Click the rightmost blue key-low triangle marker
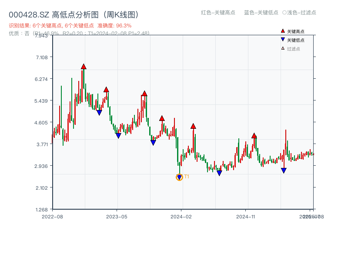348x261 pixels. pos(284,170)
